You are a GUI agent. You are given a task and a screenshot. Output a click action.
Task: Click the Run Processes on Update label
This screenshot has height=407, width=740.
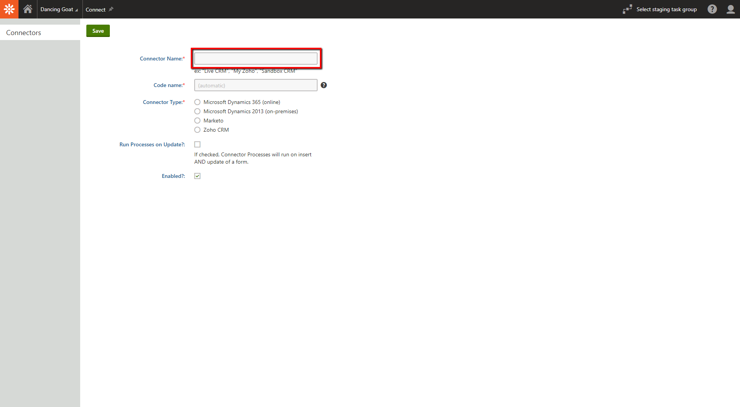152,144
